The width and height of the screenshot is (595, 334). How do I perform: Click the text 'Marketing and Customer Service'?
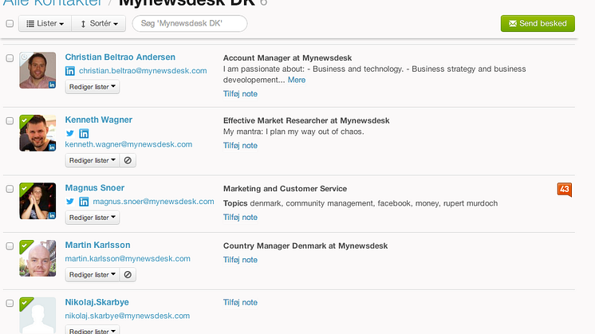pyautogui.click(x=285, y=189)
